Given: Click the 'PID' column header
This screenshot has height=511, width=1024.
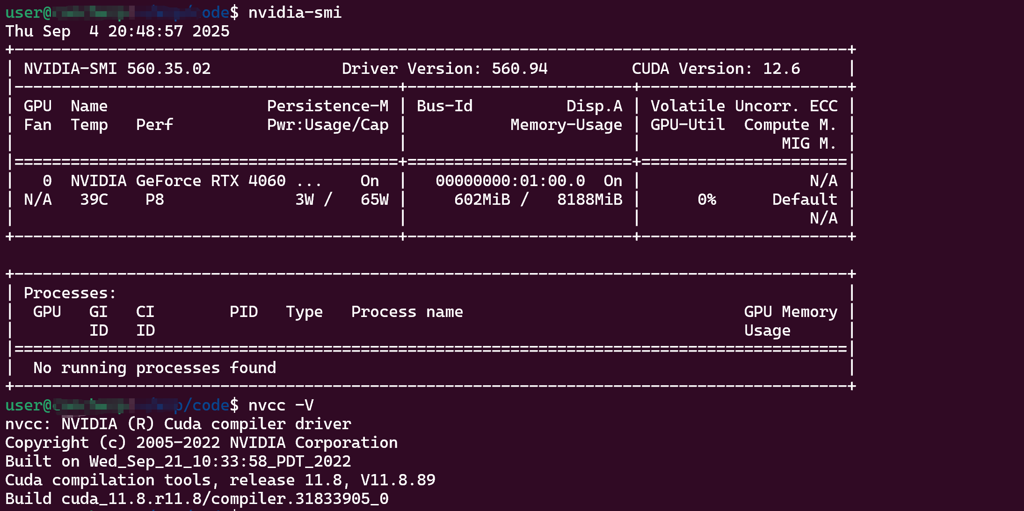Looking at the screenshot, I should point(244,312).
